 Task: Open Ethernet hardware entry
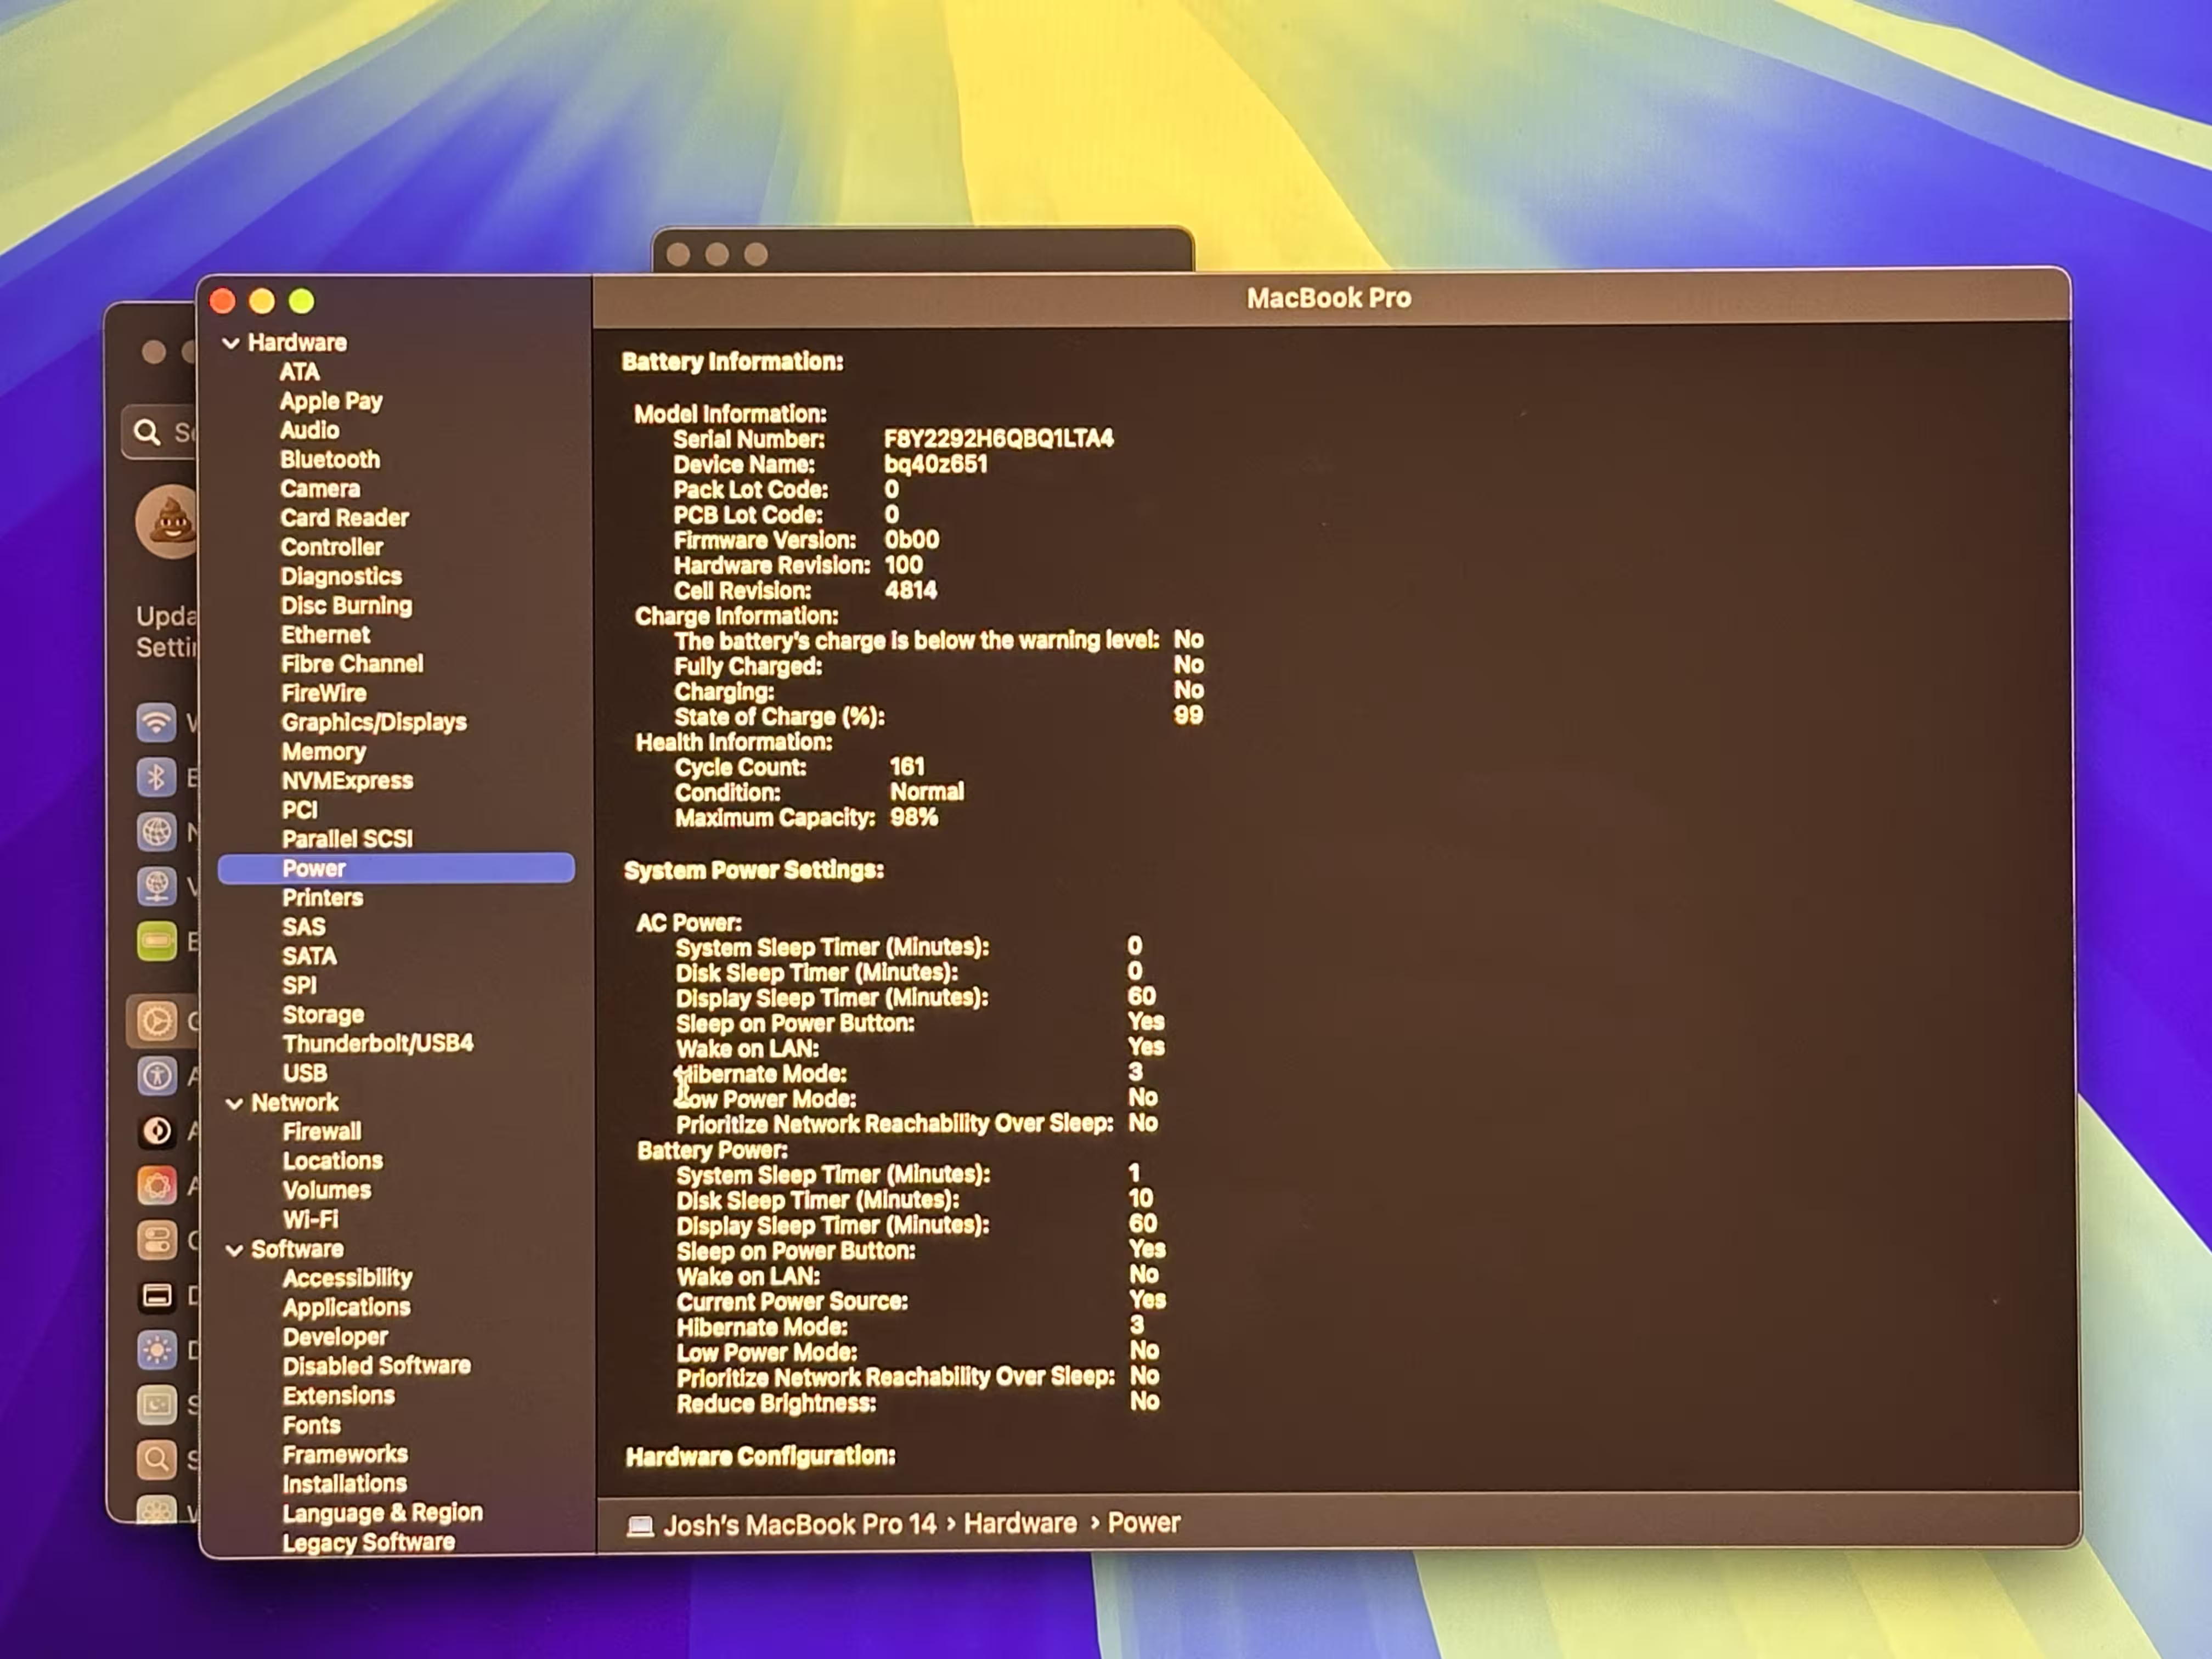pyautogui.click(x=325, y=635)
